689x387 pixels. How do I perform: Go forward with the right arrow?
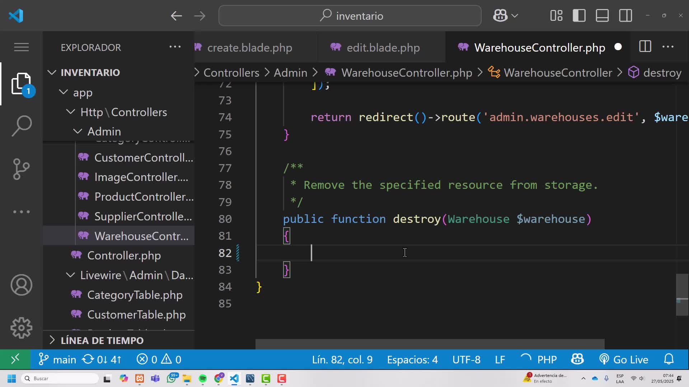point(200,16)
